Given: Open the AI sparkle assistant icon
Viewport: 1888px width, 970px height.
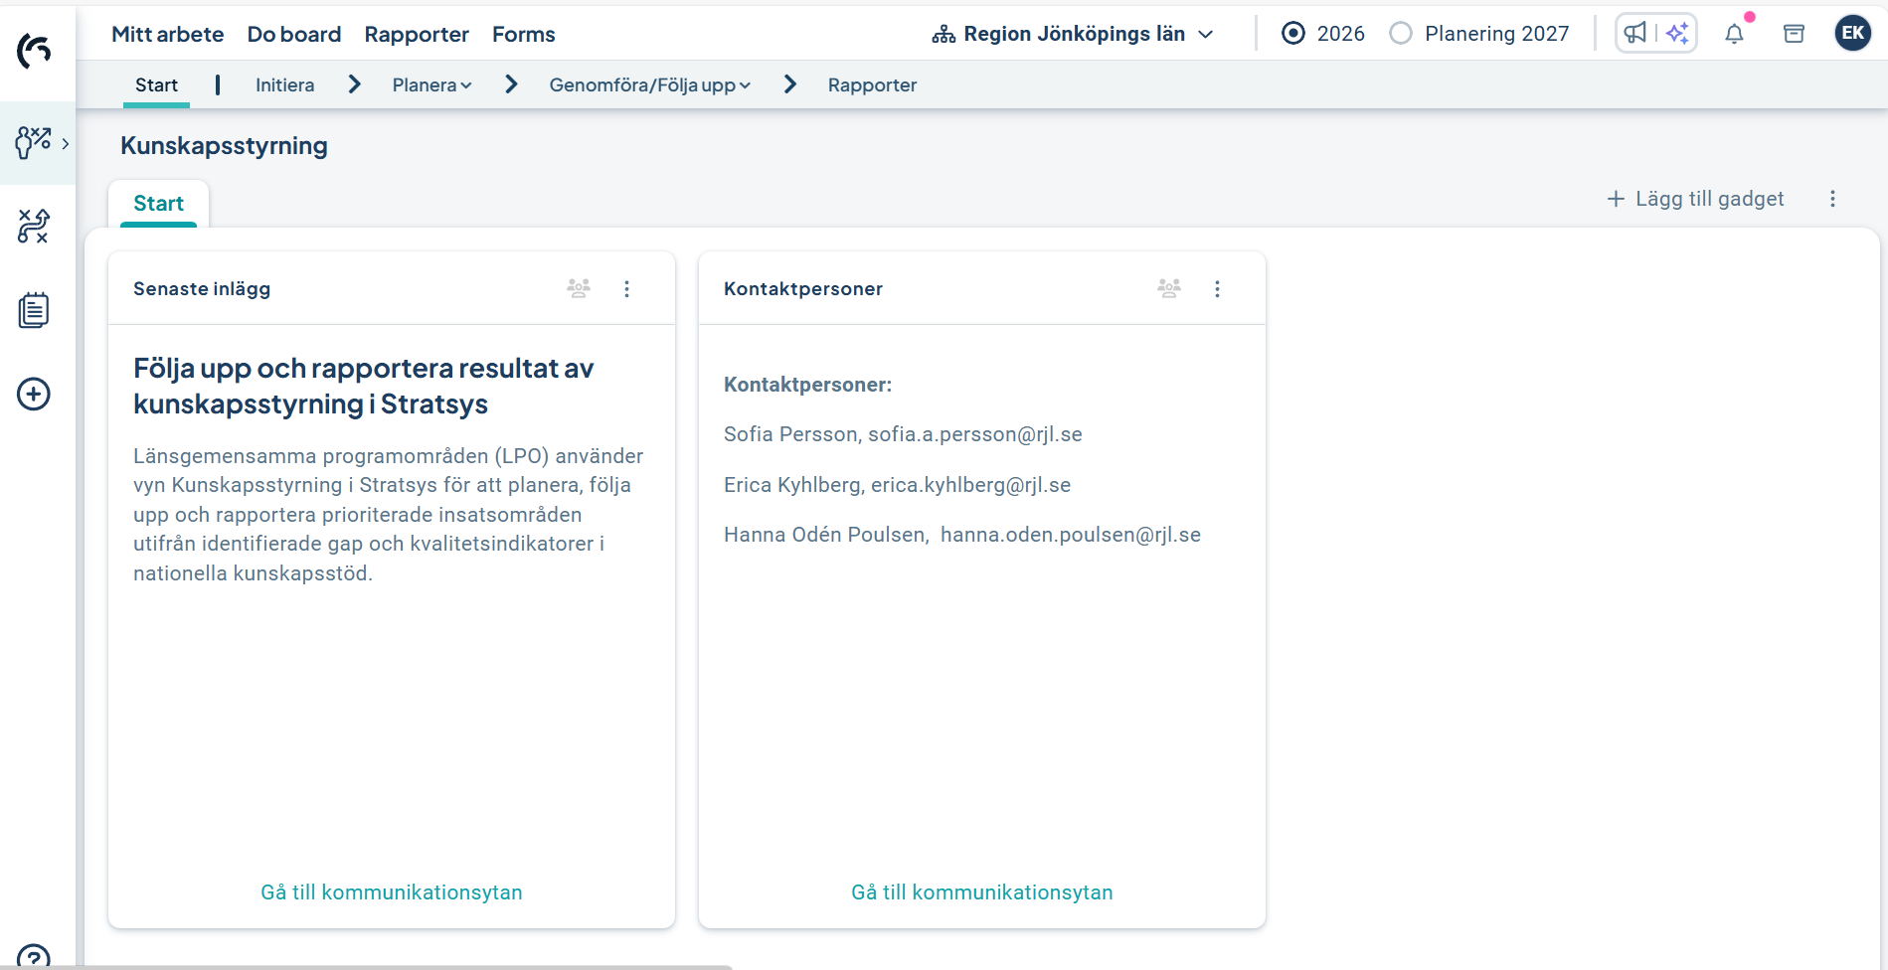Looking at the screenshot, I should (x=1676, y=33).
